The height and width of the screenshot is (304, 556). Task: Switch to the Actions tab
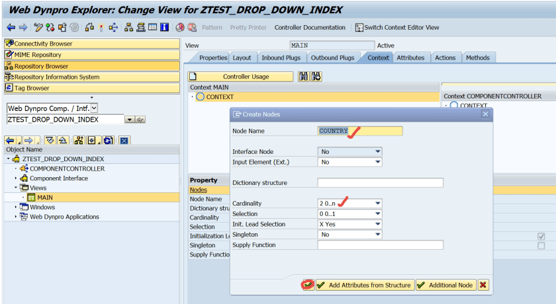[445, 57]
